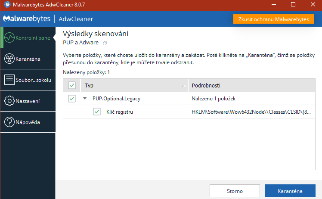322x199 pixels.
Task: Open the Karanténa sidebar tab
Action: point(28,59)
